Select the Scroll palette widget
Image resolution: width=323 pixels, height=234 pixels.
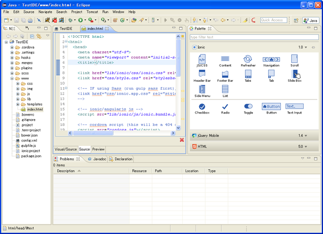point(294,61)
